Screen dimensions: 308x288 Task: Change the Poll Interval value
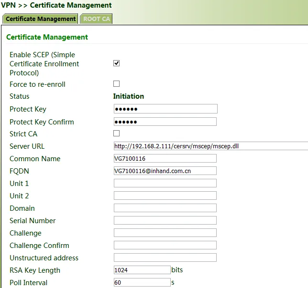pyautogui.click(x=142, y=282)
